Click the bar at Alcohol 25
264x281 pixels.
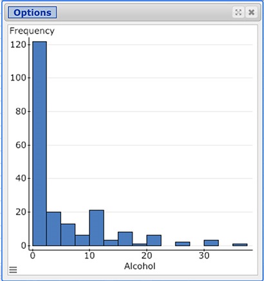point(183,244)
